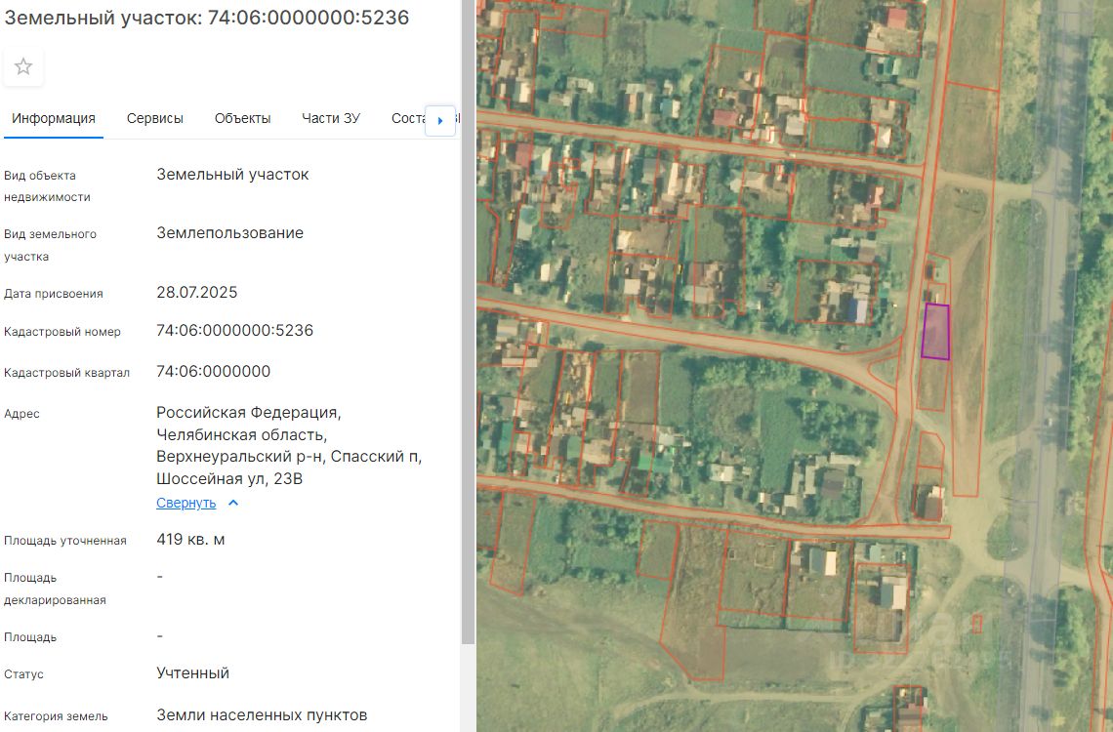Add parcel to favorites with star icon

(x=23, y=66)
